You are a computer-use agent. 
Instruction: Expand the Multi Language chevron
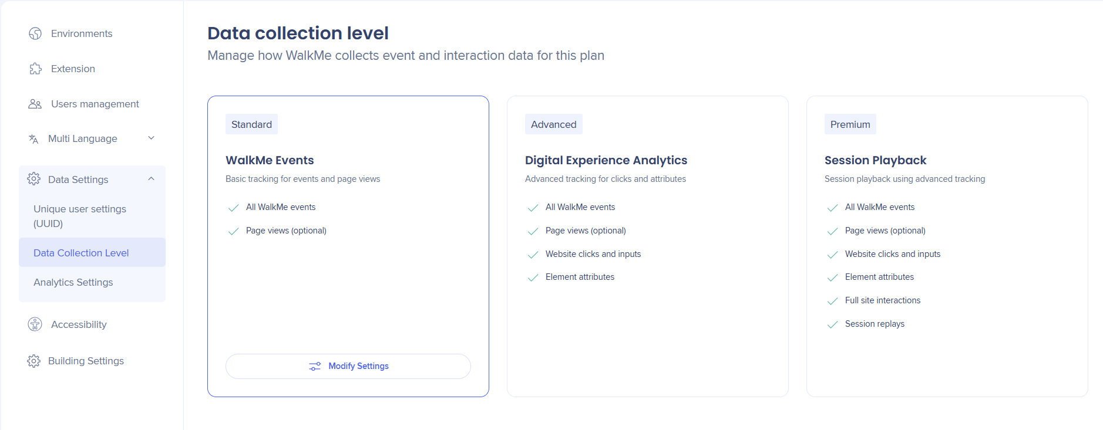(x=151, y=138)
